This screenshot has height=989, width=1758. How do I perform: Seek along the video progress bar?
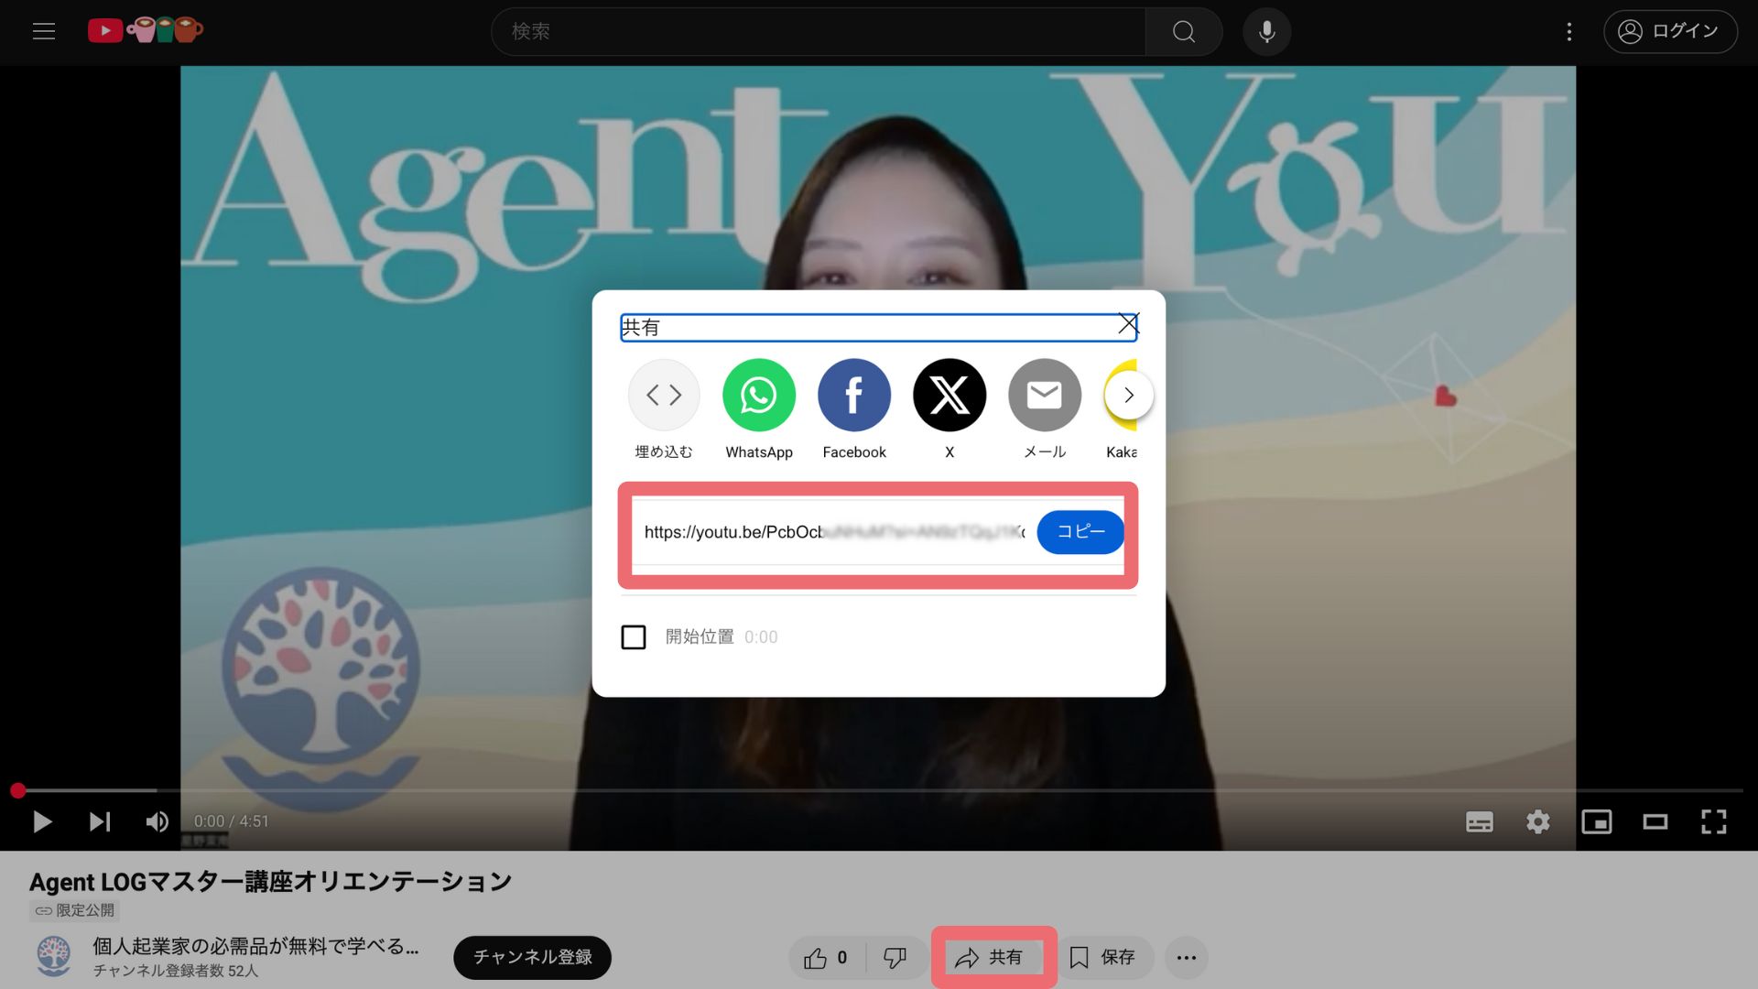879,790
